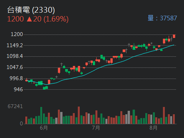Image resolution: width=184 pixels, height=138 pixels.
Task: Click the volume label 量：37587
Action: click(x=162, y=18)
